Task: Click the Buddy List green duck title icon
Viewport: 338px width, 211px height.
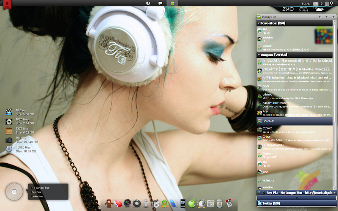Action: 259,17
